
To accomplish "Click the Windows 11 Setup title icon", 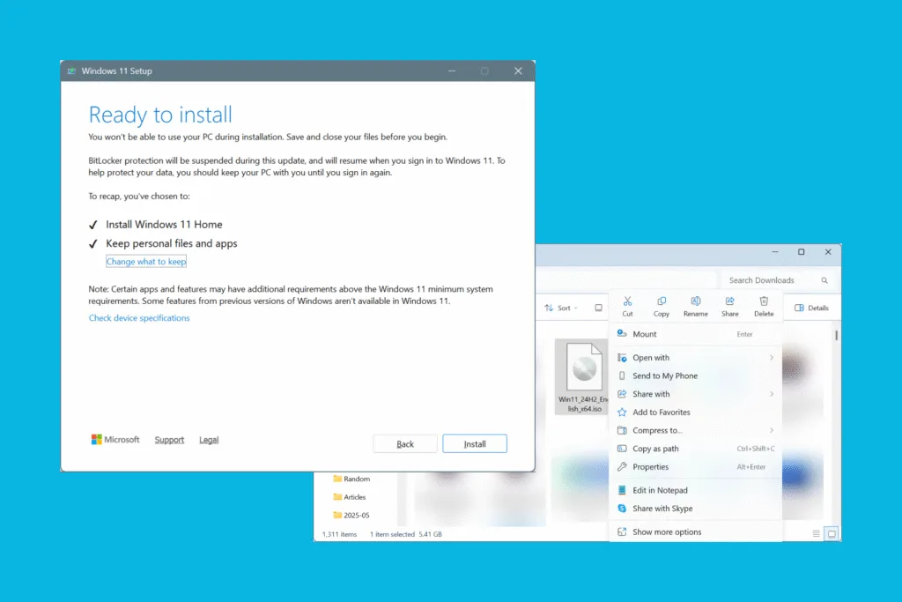I will 71,71.
